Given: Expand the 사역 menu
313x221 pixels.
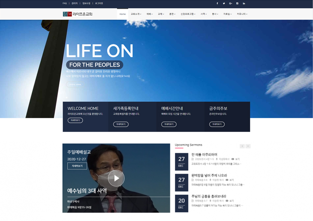Looking at the screenshot, I should pos(204,14).
